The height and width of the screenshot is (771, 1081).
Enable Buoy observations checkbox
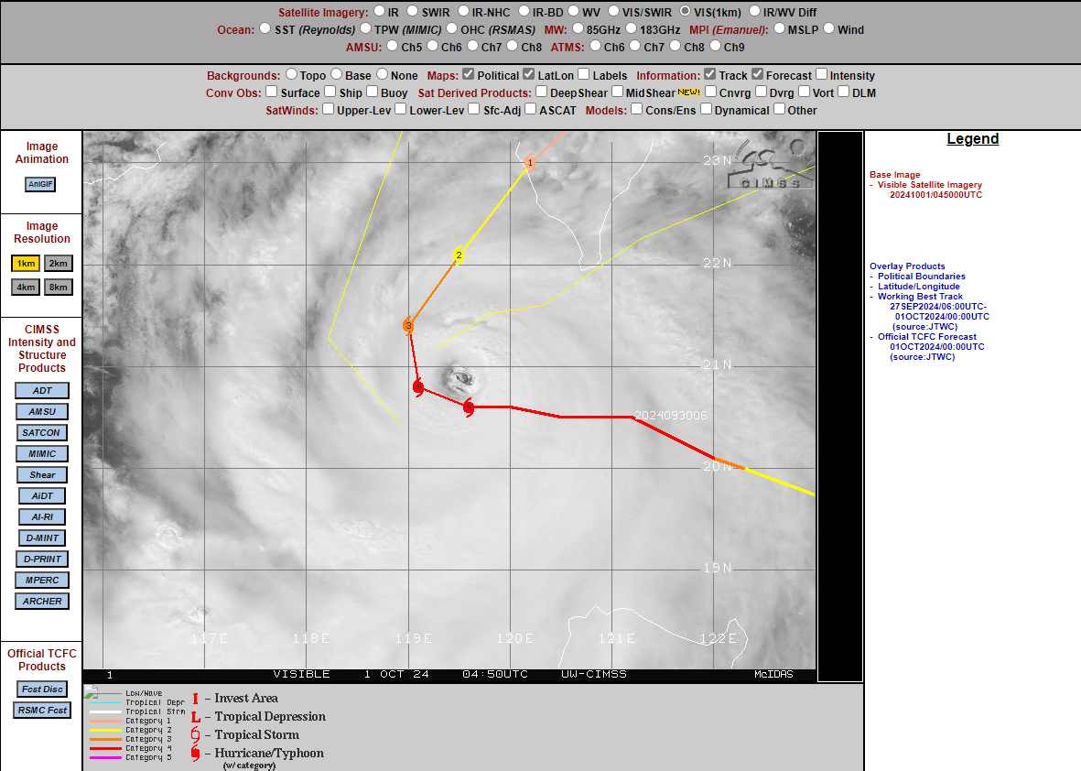[x=373, y=91]
